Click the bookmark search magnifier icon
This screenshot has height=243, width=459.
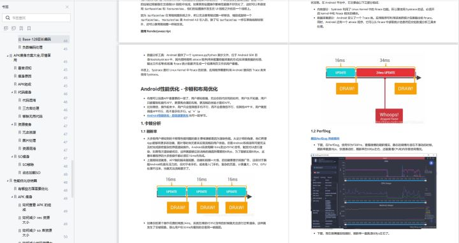coord(8,18)
